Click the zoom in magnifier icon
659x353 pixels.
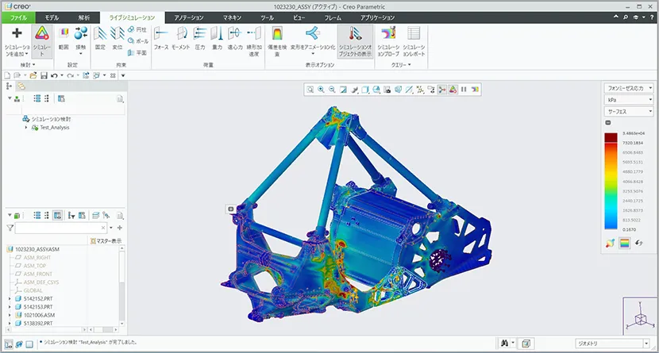321,90
